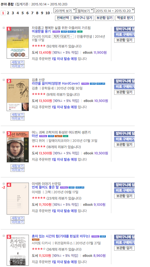
Task: Click the purple 무료배송 tag beside 미움받을 용기
Action: coord(56,32)
